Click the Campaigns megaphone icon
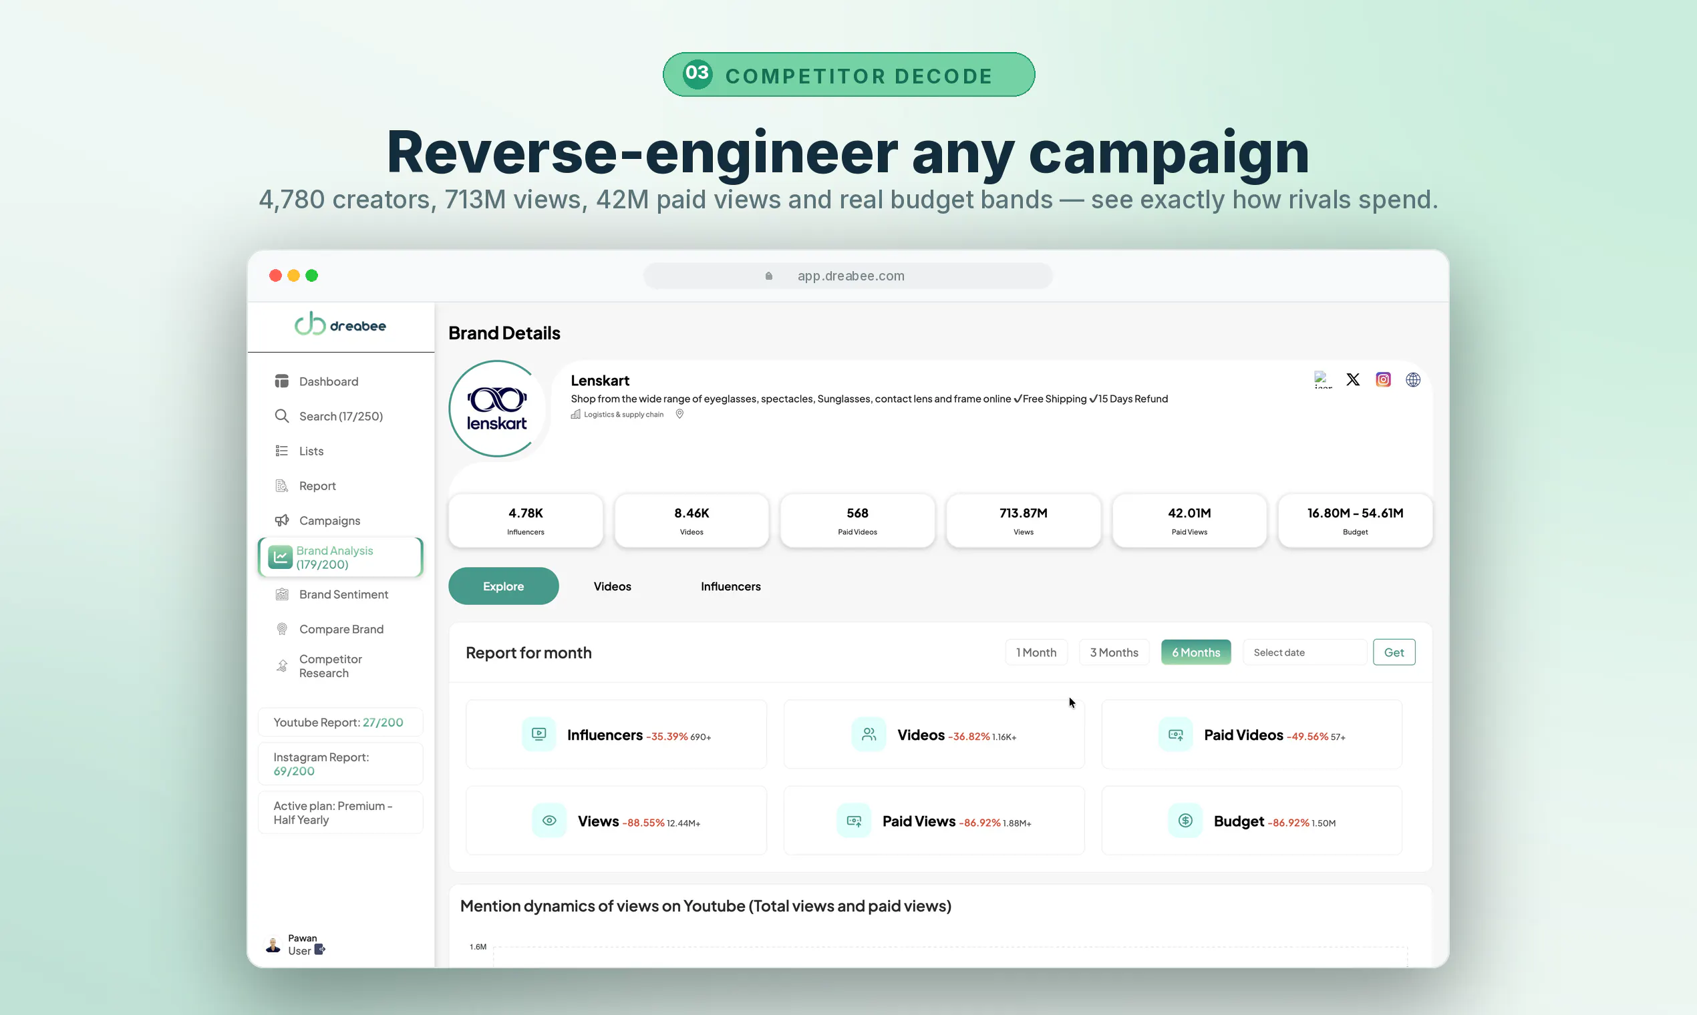 coord(281,520)
